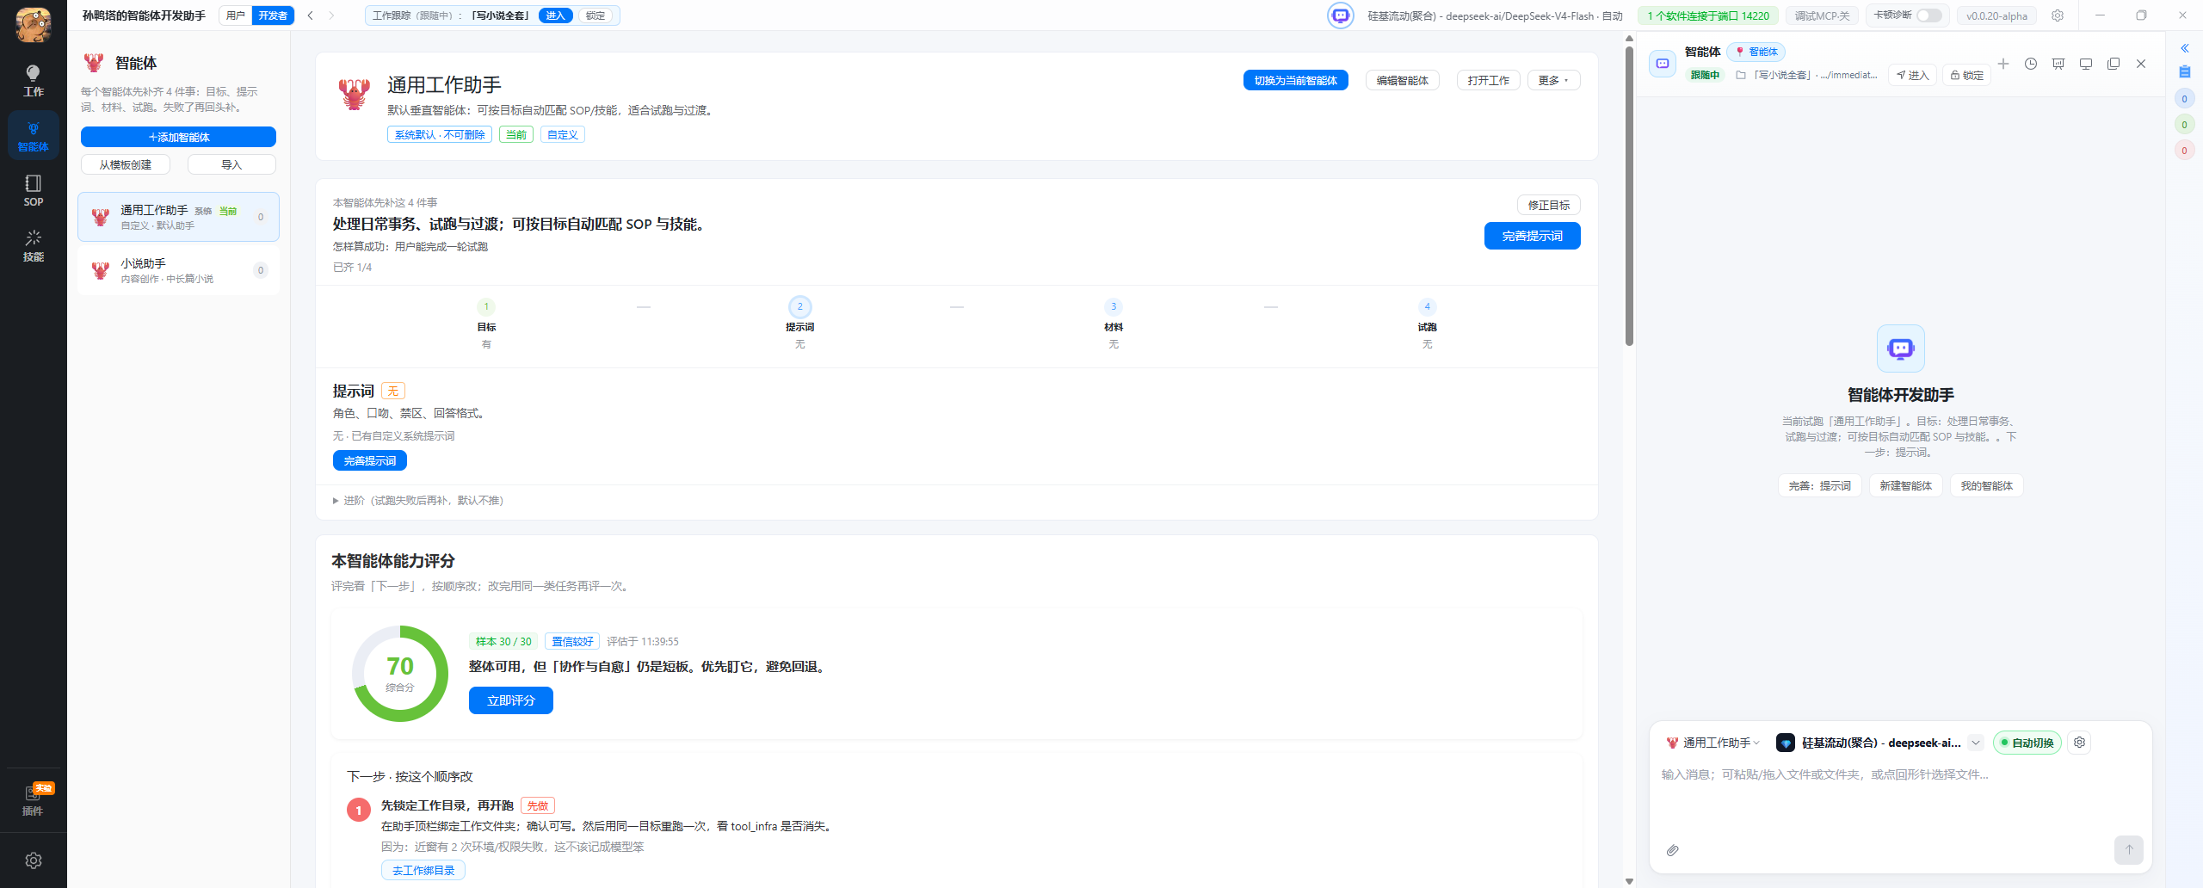Image resolution: width=2203 pixels, height=888 pixels.
Task: Navigate back with the left arrow
Action: 311,15
